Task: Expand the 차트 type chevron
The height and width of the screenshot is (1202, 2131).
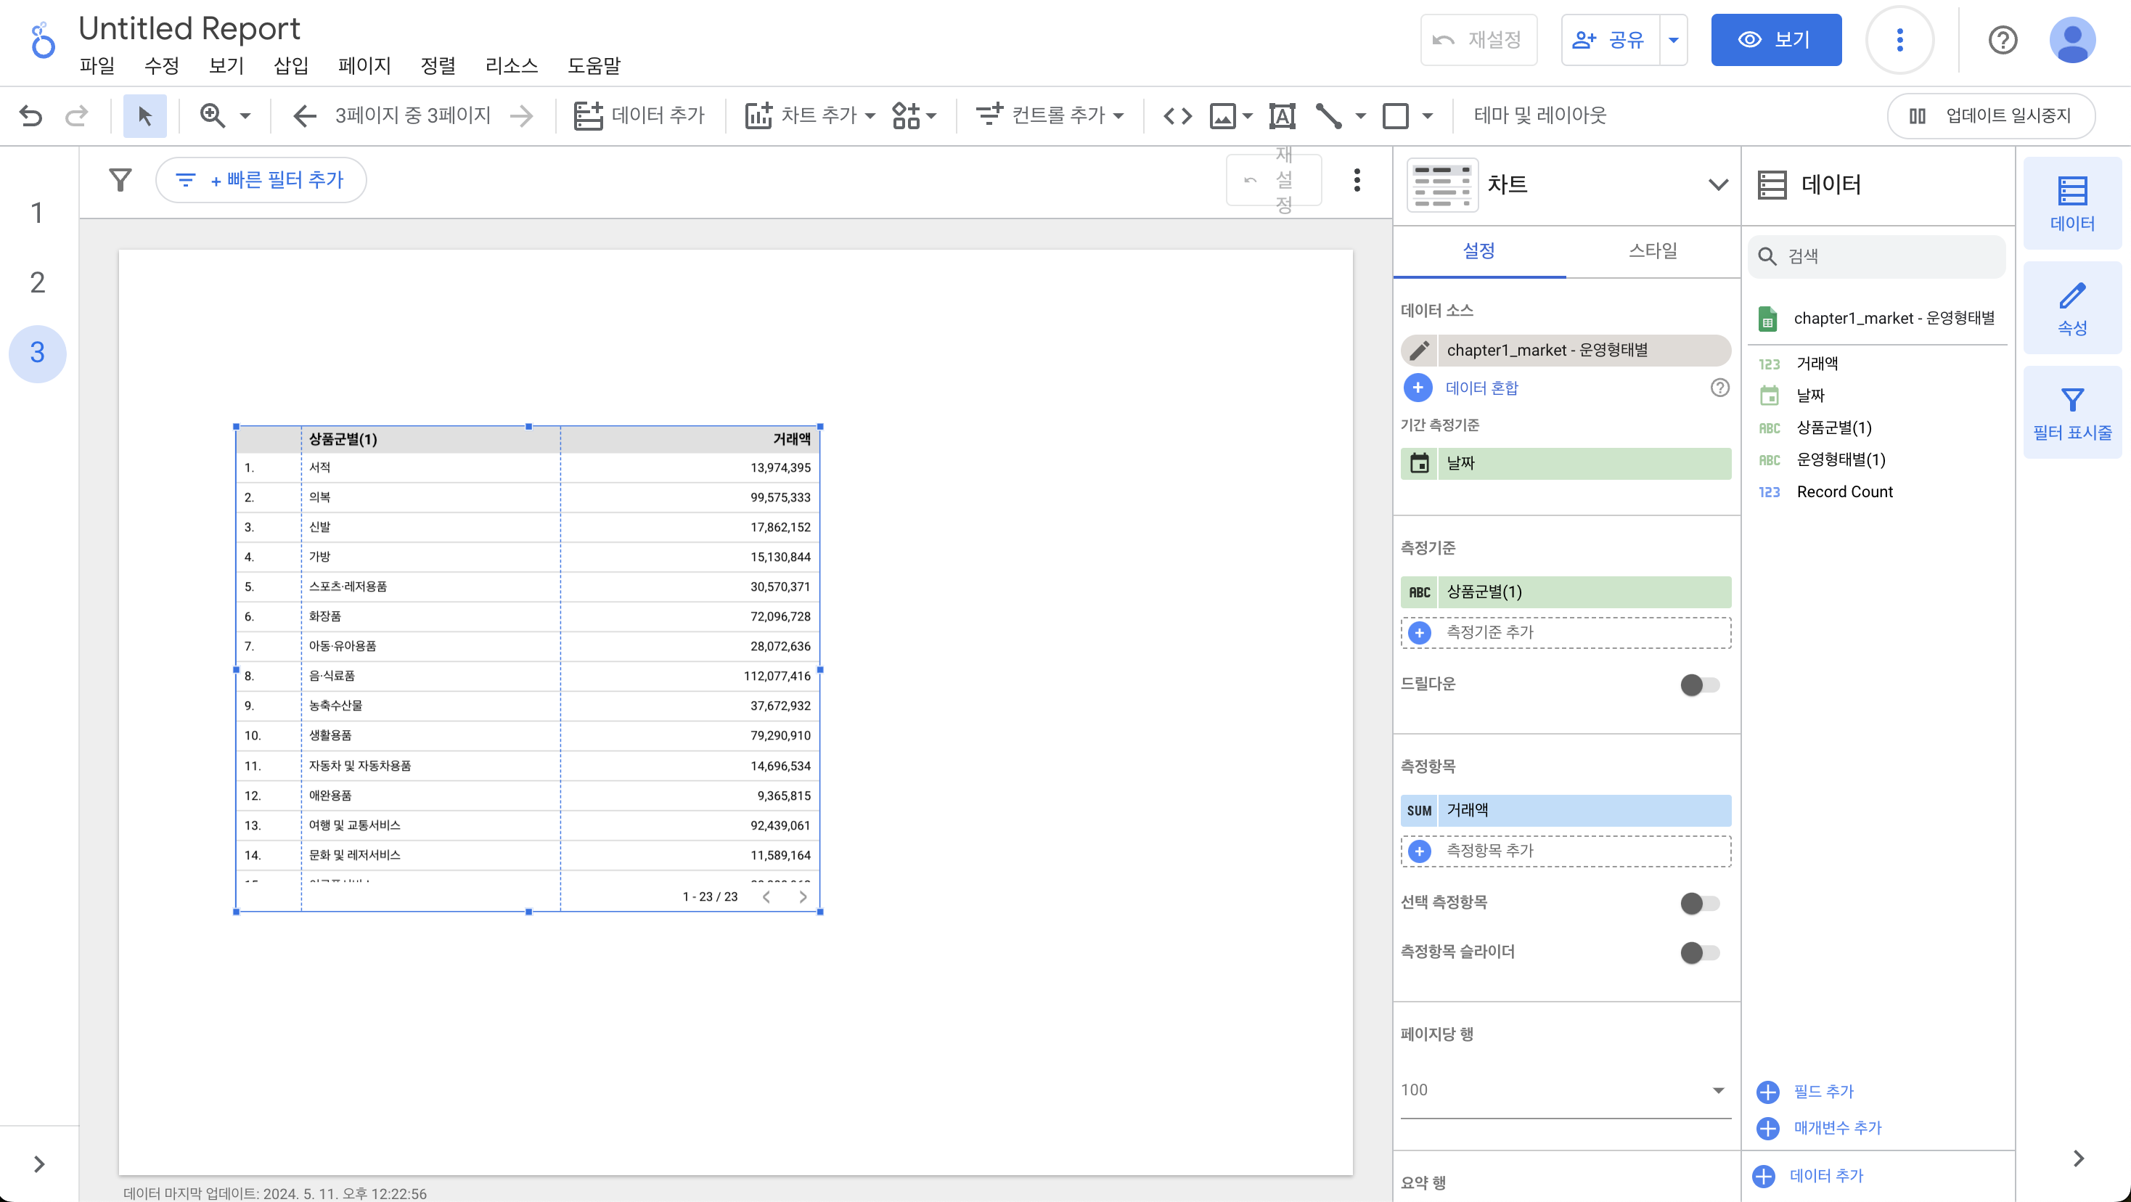Action: [x=1717, y=184]
